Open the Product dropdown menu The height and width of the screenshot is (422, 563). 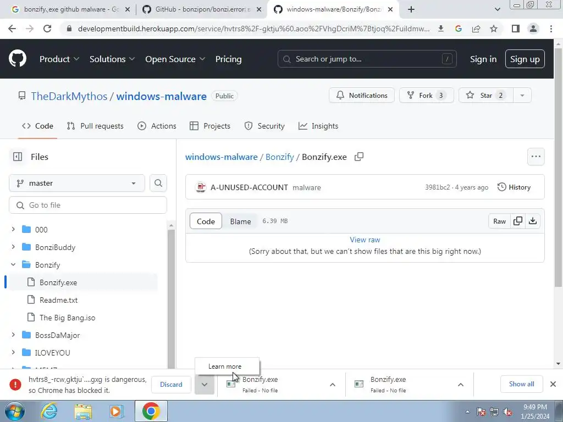[59, 59]
